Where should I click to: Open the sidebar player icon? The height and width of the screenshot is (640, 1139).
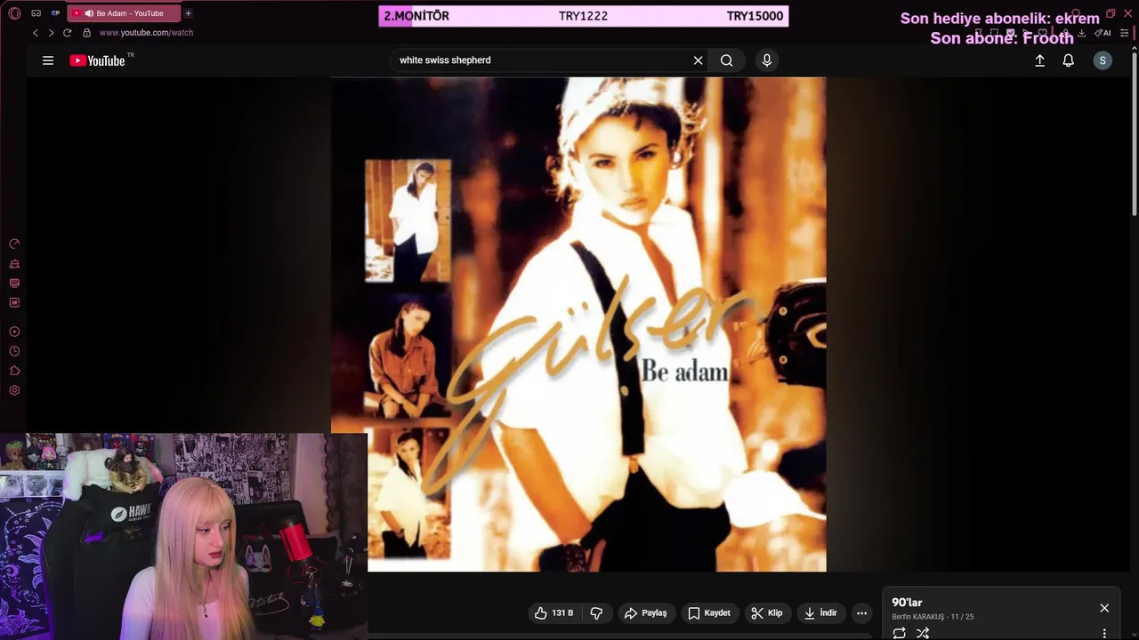[x=14, y=332]
